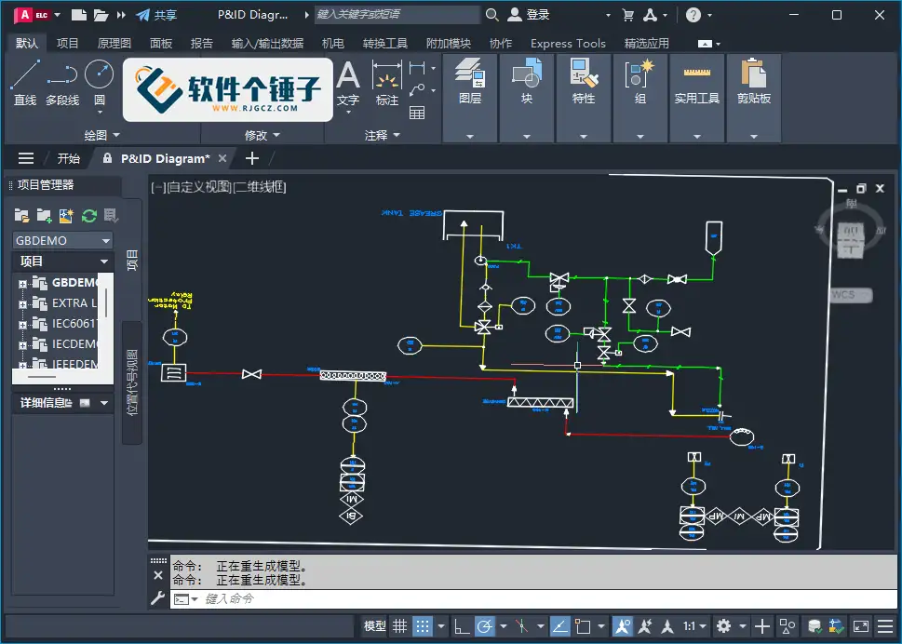Switch to the 原理图 ribbon tab
This screenshot has height=644, width=902.
click(x=114, y=43)
